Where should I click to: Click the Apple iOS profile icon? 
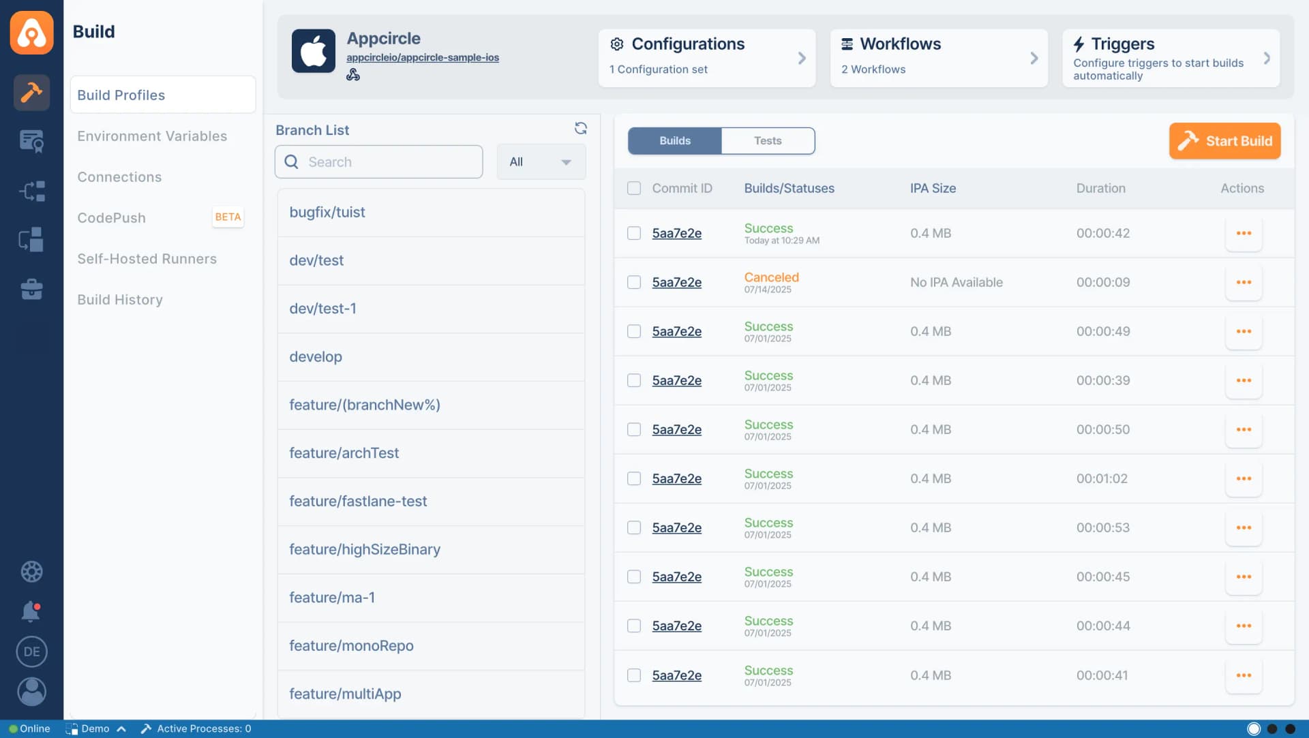click(x=314, y=51)
